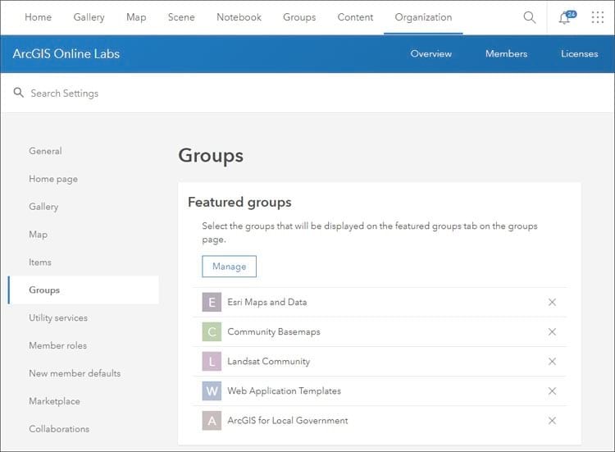The image size is (615, 452).
Task: Switch to the Members tab
Action: [506, 53]
